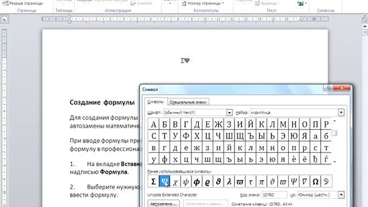This screenshot has width=368, height=207.
Task: Click the symbol grid scrollbar thumb
Action: pyautogui.click(x=335, y=133)
